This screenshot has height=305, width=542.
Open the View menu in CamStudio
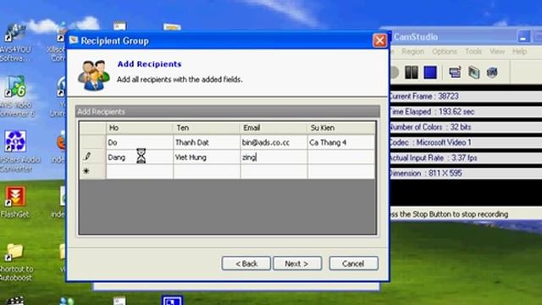497,52
